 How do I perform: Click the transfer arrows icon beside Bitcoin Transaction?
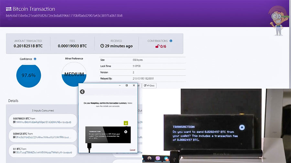(x=8, y=9)
